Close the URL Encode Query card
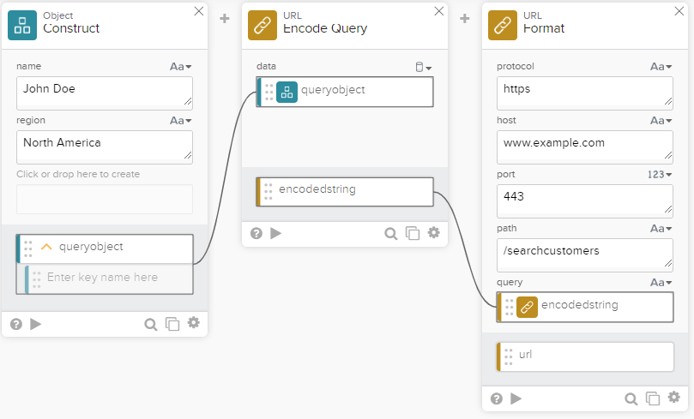 point(439,11)
